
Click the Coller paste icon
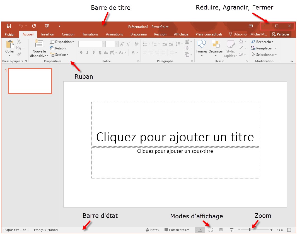coord(10,45)
